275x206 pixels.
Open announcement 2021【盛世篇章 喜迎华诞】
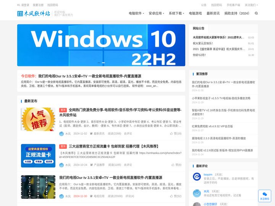pos(219,49)
